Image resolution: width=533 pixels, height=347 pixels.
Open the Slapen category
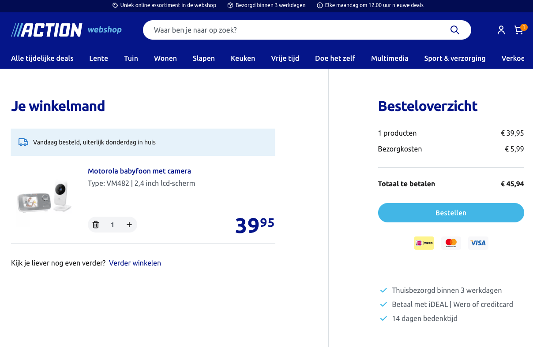point(204,58)
